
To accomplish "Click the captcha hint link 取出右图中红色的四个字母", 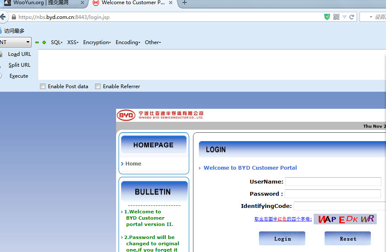I will (283, 219).
